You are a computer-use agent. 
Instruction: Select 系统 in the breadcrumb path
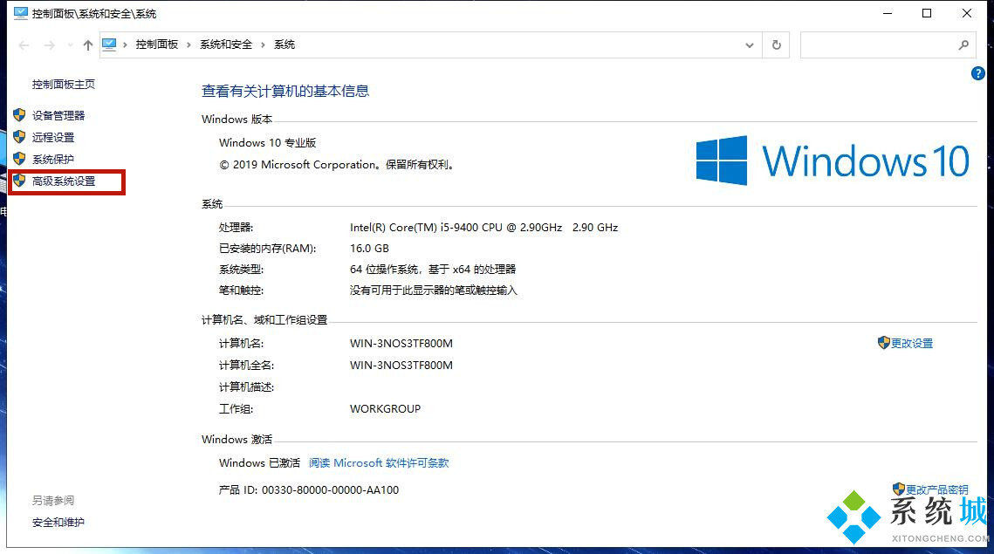coord(284,44)
